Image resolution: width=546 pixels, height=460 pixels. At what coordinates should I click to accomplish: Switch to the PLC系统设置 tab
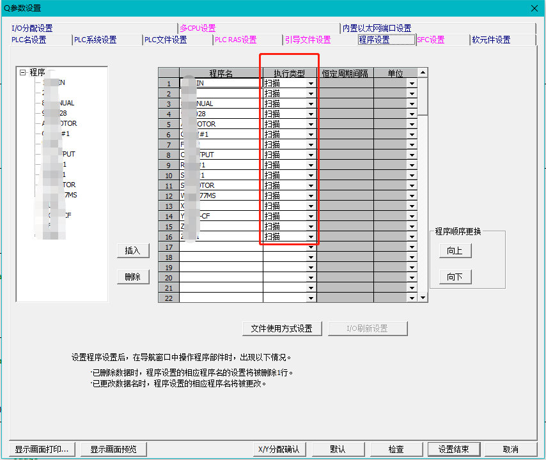pyautogui.click(x=95, y=40)
